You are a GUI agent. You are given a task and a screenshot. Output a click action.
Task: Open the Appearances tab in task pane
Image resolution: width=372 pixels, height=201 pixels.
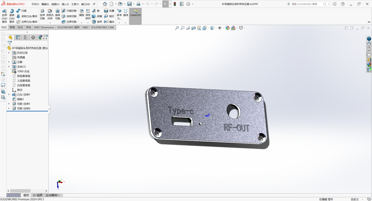(x=369, y=65)
